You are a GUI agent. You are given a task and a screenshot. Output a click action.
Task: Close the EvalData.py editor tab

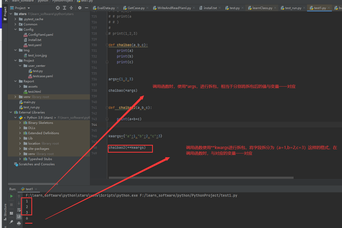(x=118, y=8)
